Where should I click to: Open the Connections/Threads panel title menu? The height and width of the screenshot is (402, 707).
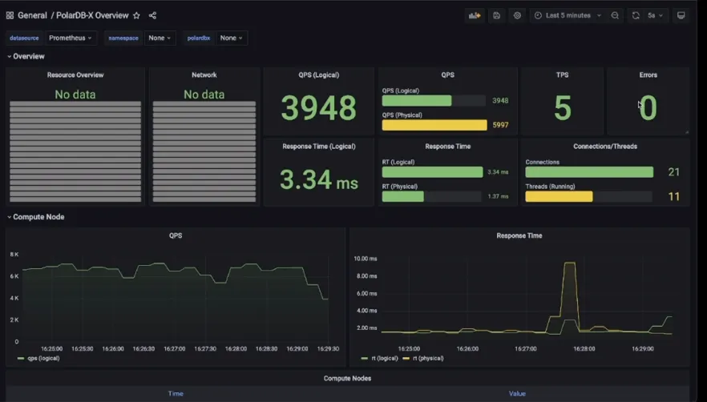tap(605, 146)
